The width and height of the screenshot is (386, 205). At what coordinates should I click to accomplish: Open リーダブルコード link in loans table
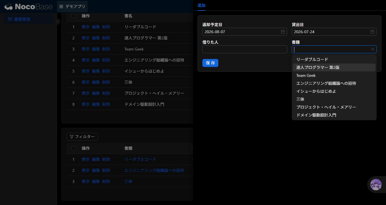(140, 159)
